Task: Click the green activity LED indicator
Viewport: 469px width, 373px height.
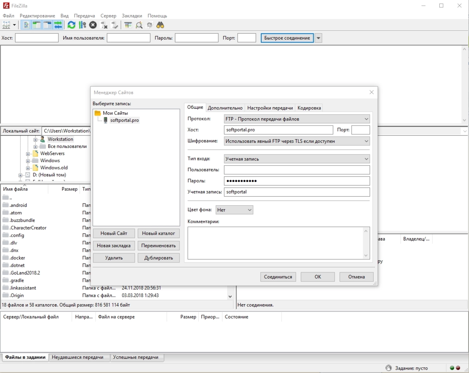Action: click(452, 368)
